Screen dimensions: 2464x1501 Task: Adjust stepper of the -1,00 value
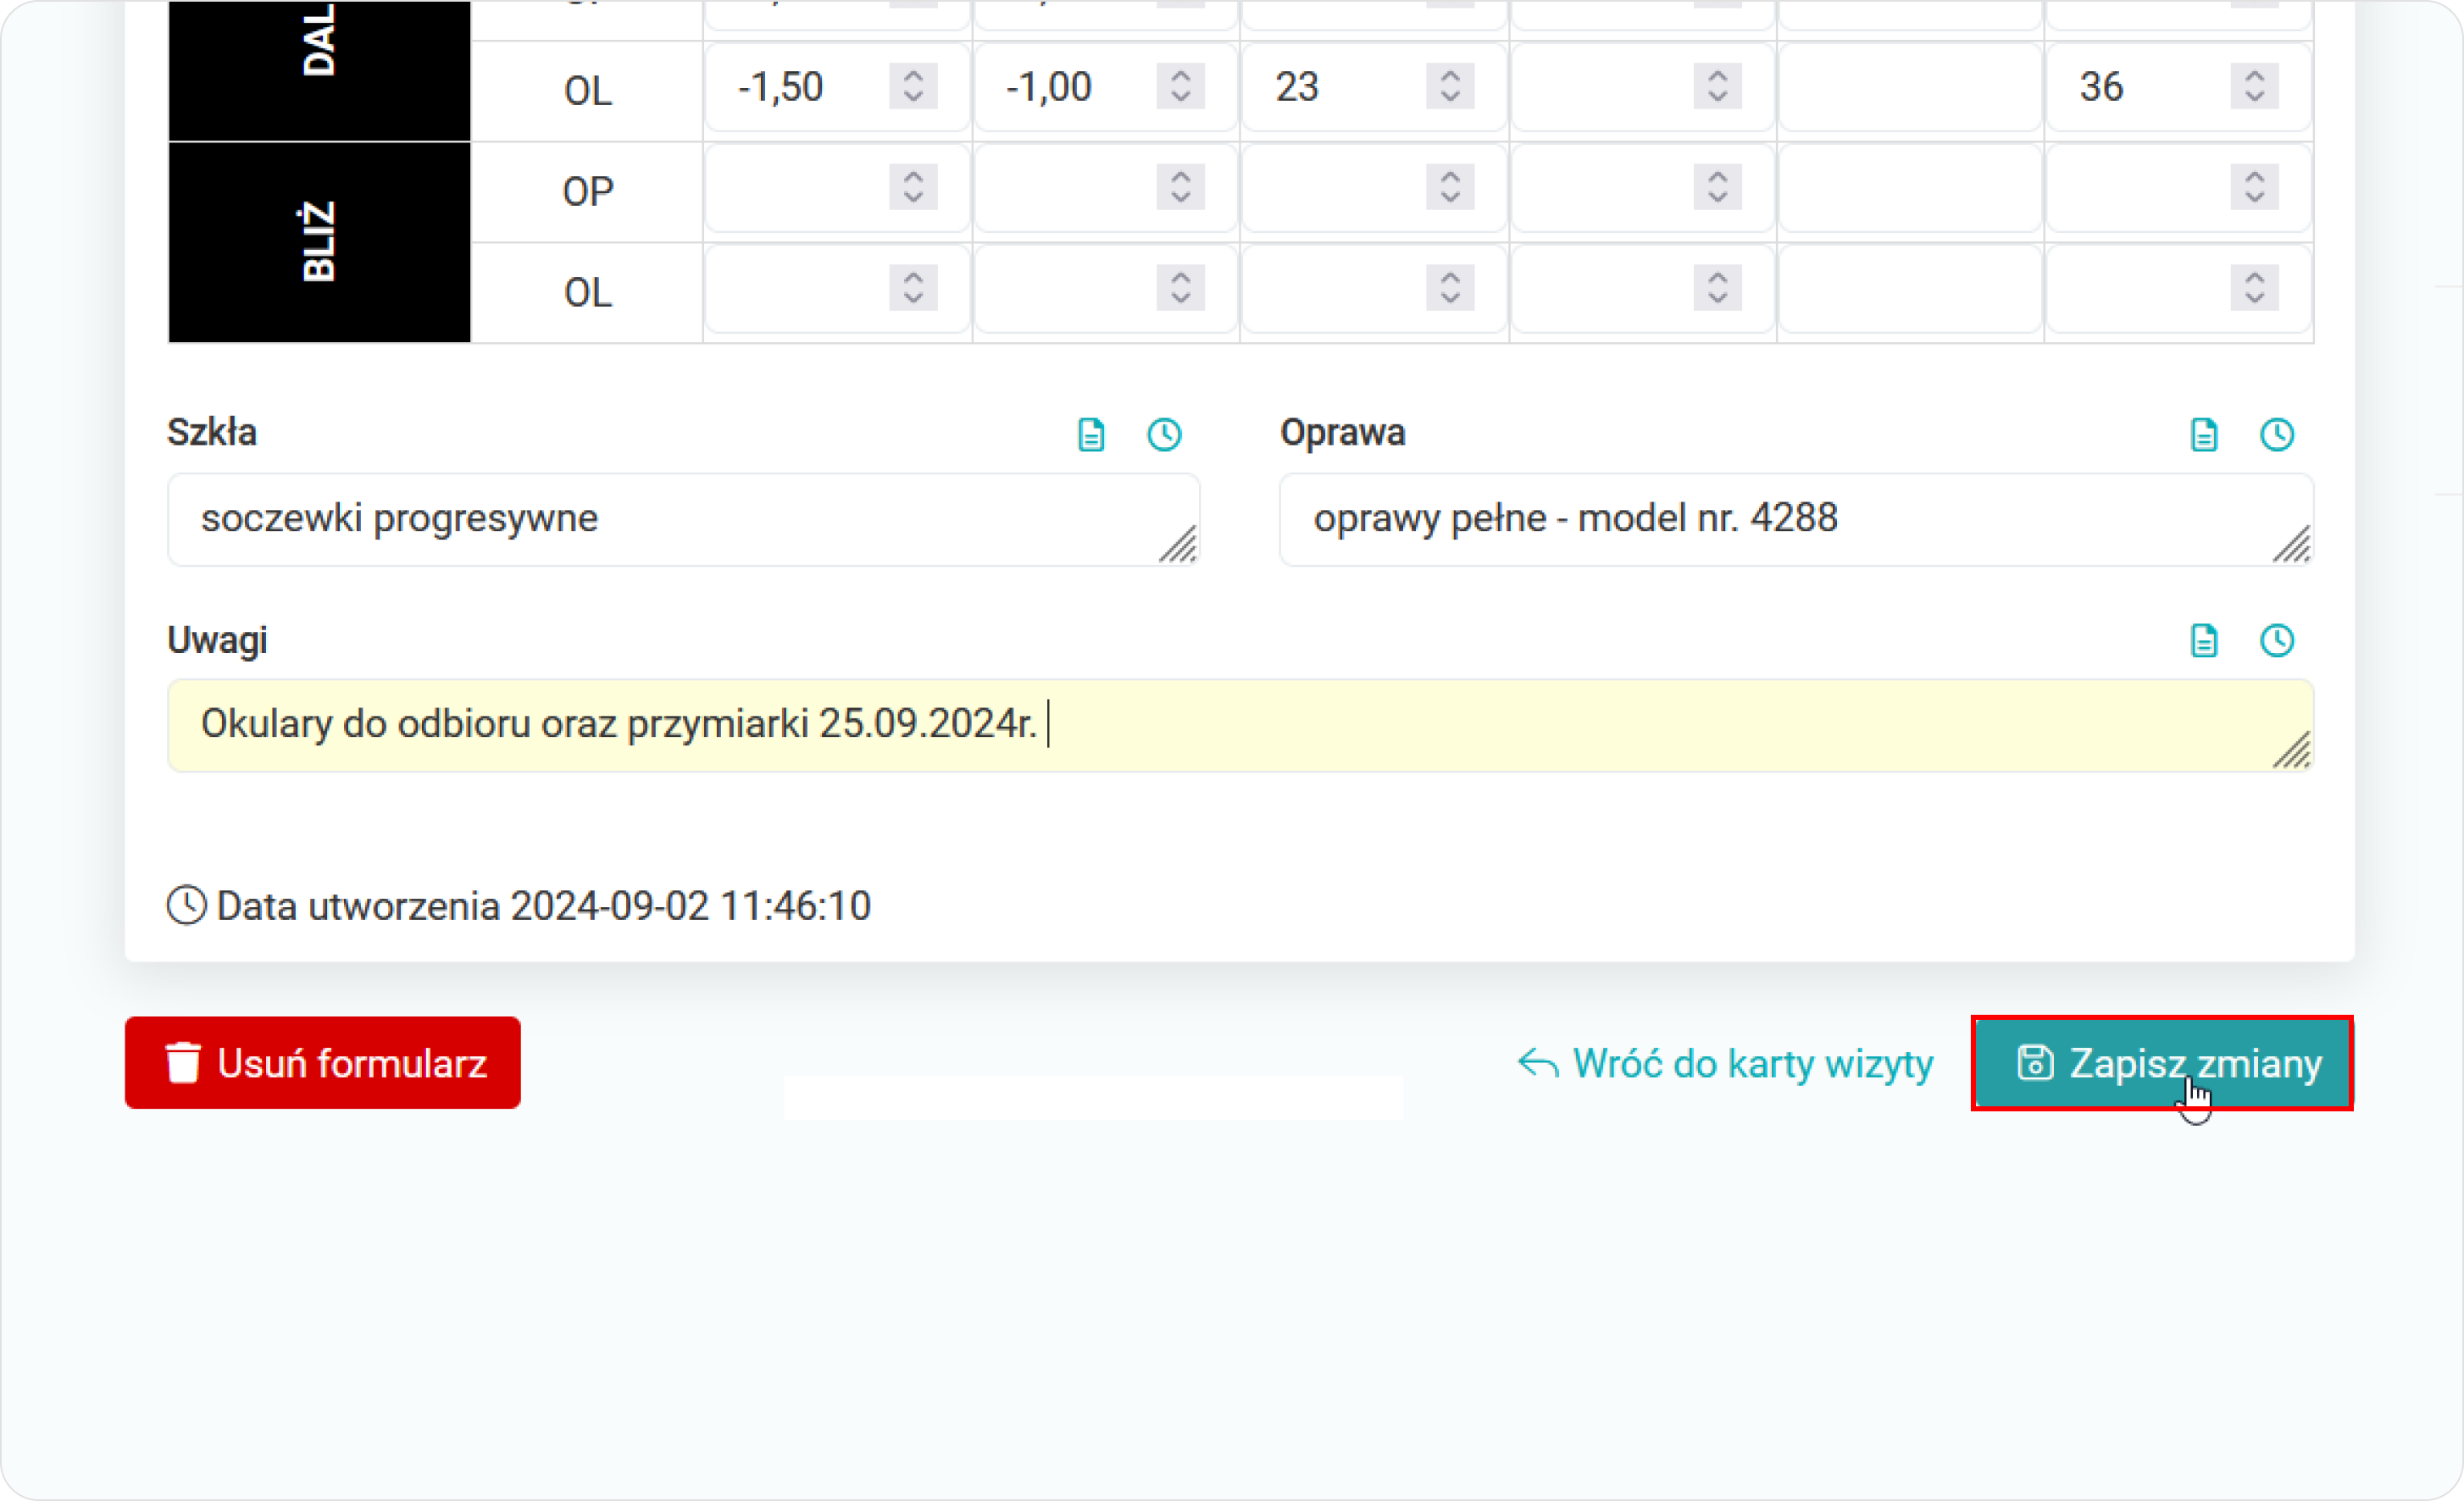[x=1180, y=86]
